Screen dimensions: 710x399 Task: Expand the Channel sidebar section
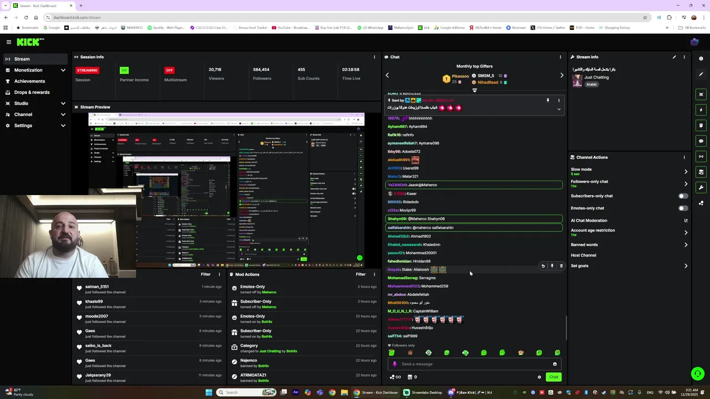point(63,115)
